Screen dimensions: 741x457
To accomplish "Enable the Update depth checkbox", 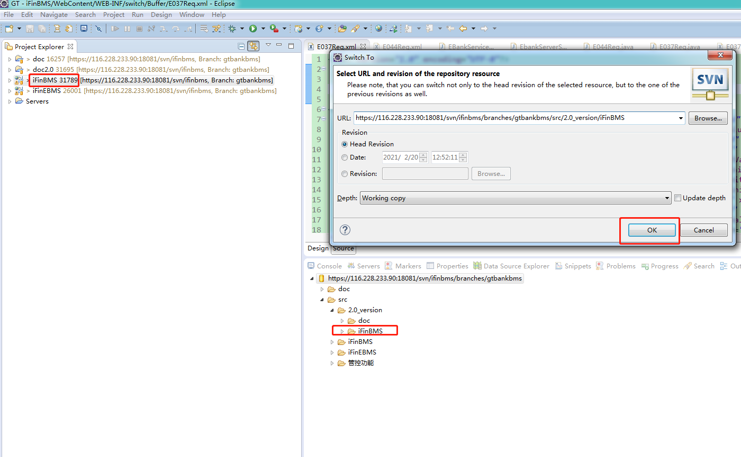I will pyautogui.click(x=677, y=198).
